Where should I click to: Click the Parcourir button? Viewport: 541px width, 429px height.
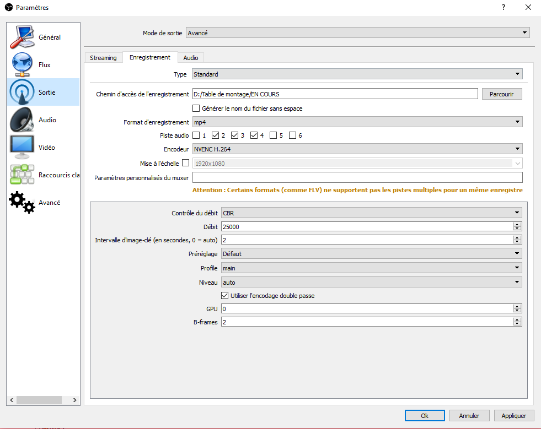tap(502, 94)
